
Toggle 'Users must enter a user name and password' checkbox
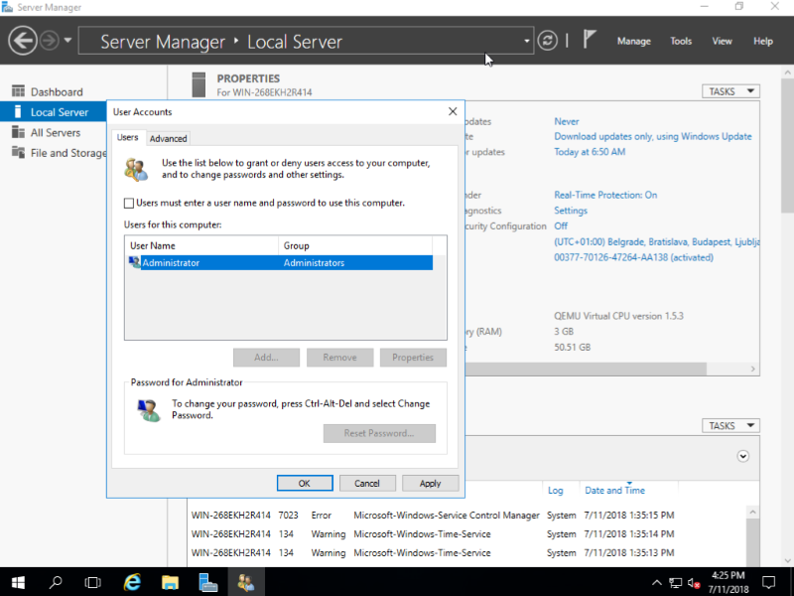click(x=129, y=204)
